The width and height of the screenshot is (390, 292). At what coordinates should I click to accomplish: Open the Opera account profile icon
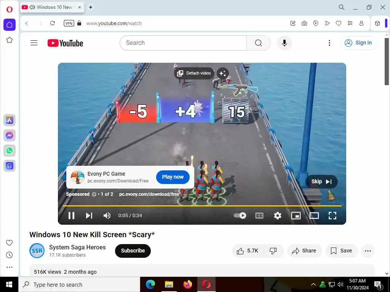(x=361, y=23)
